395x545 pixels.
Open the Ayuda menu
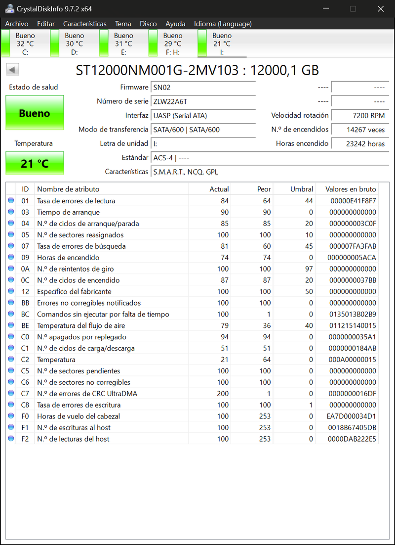point(175,24)
